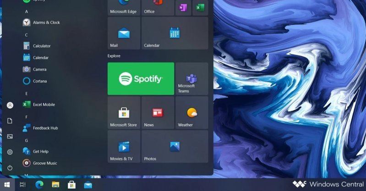Open Settings gear in Start sidebar
Viewport: 366px width, 191px height.
10,152
